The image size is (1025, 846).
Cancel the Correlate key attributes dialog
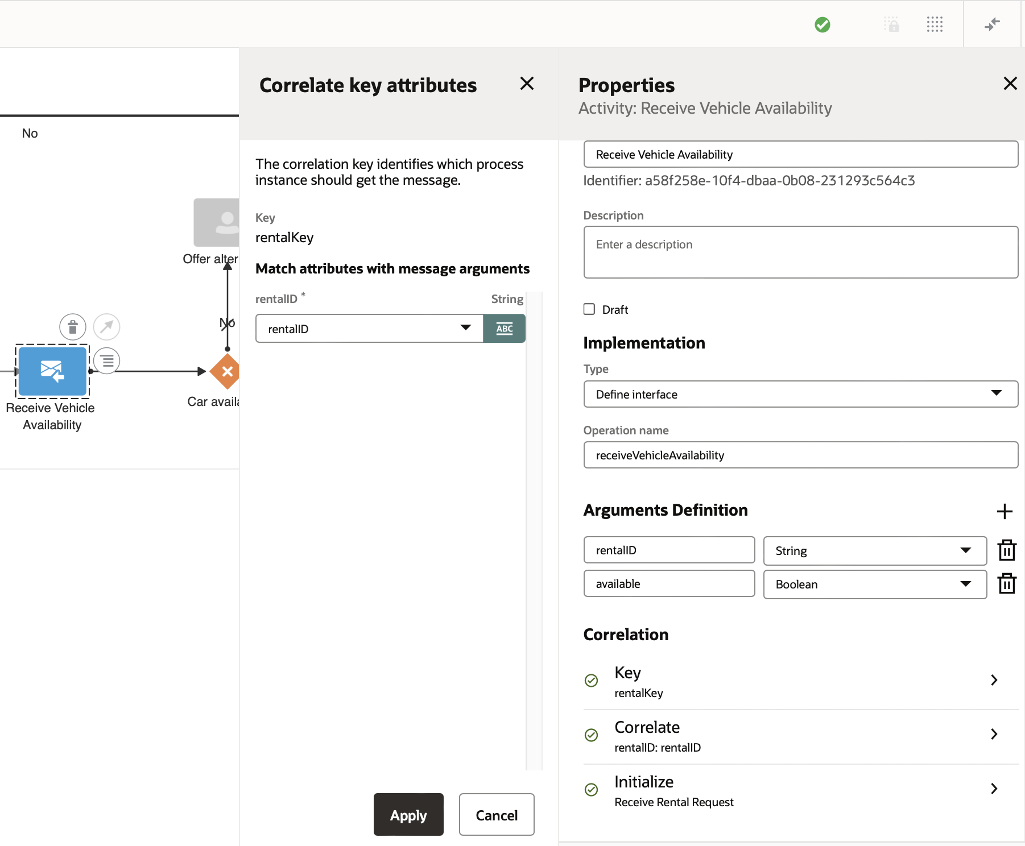pyautogui.click(x=496, y=815)
